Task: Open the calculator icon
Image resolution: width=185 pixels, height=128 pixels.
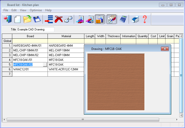Action: (123, 19)
